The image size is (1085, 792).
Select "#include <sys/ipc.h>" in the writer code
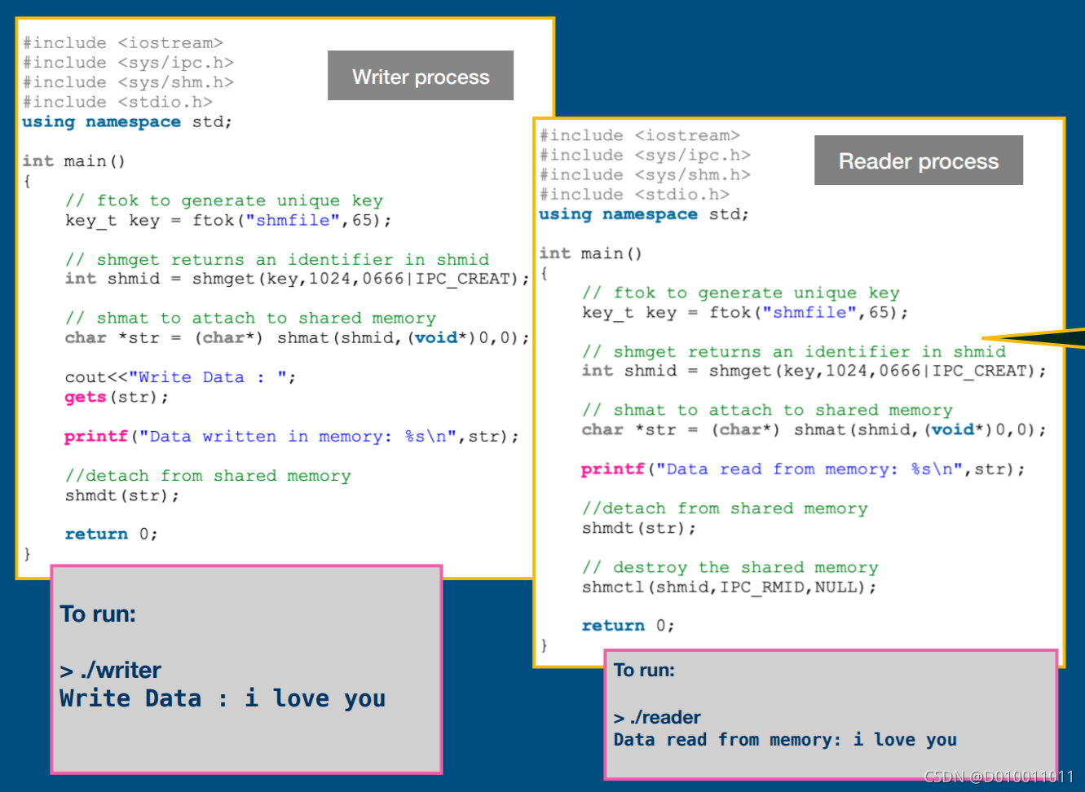pyautogui.click(x=128, y=63)
